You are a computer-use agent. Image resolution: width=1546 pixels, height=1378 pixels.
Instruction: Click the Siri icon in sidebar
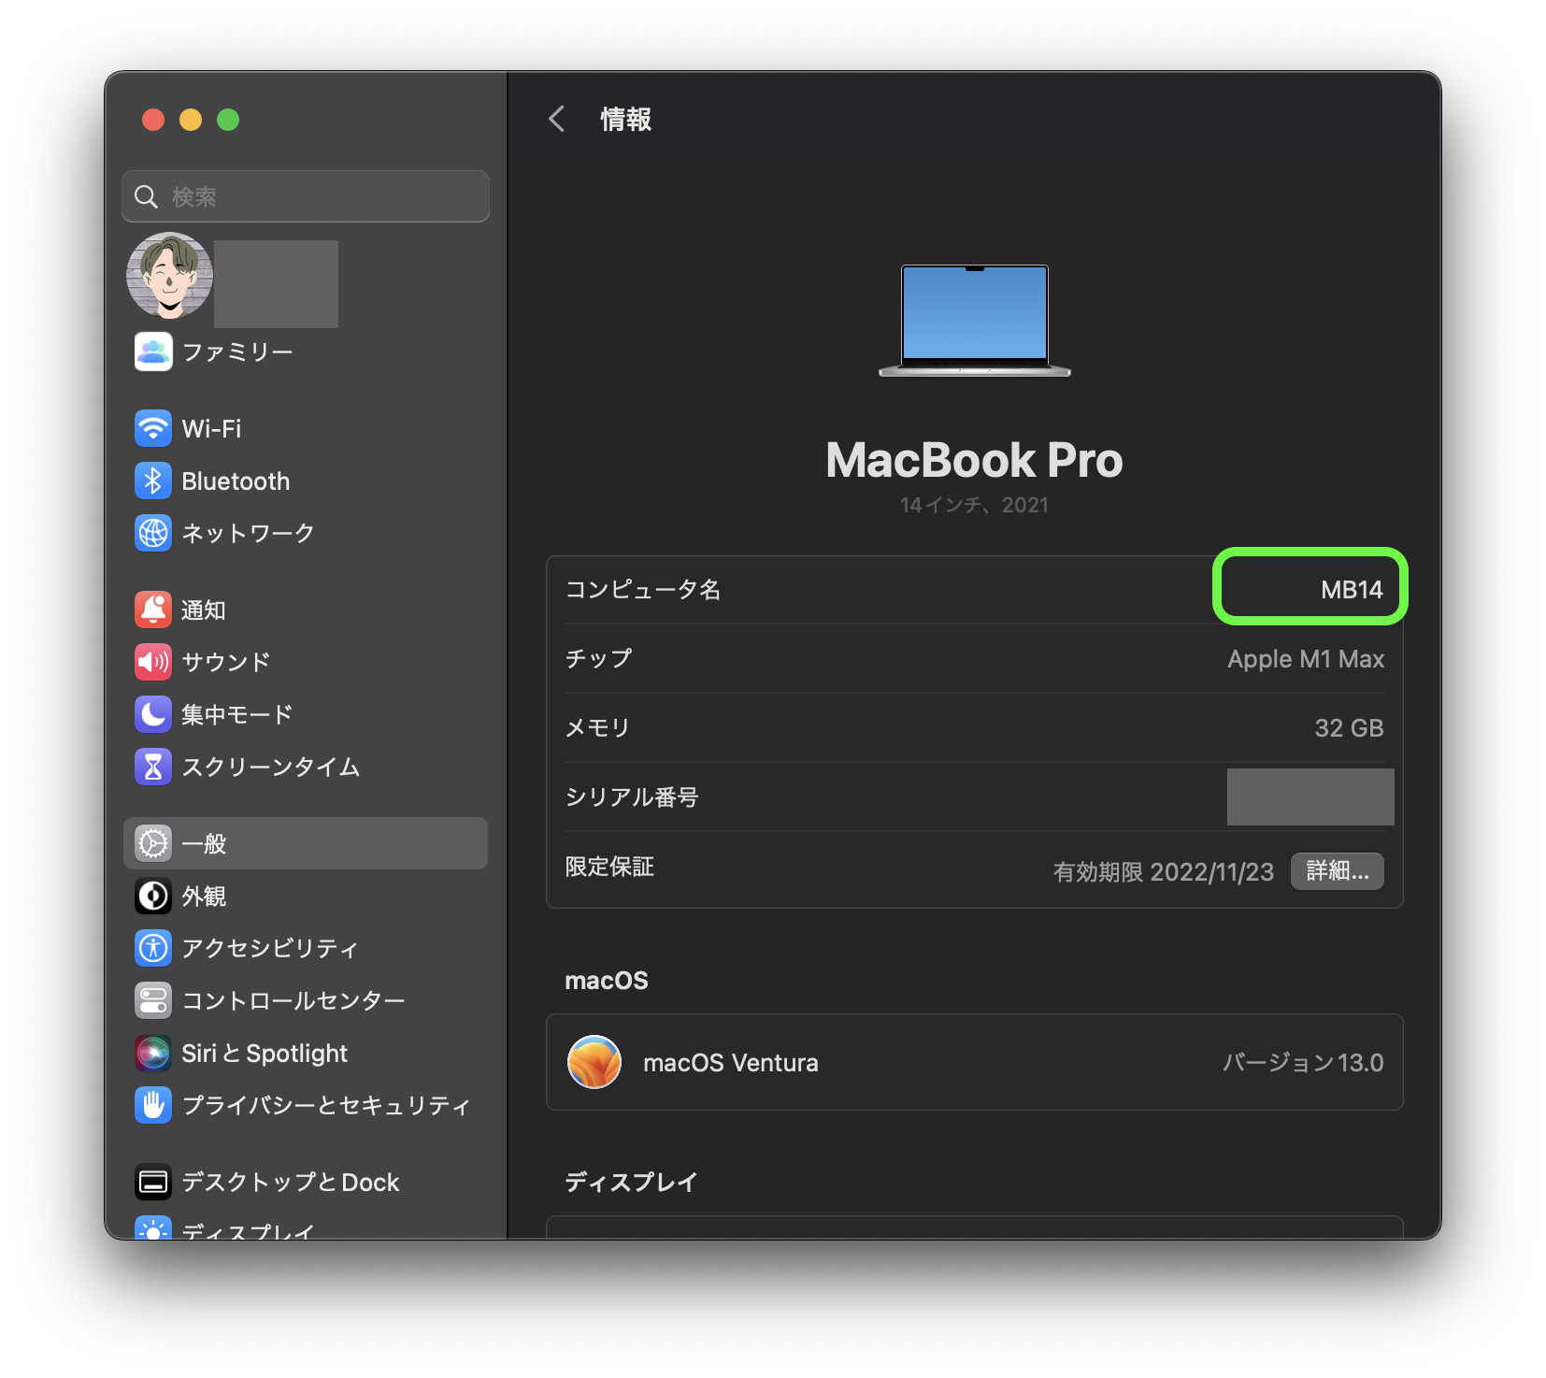153,1053
